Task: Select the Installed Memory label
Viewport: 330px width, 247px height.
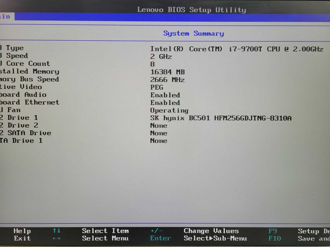Action: click(29, 71)
